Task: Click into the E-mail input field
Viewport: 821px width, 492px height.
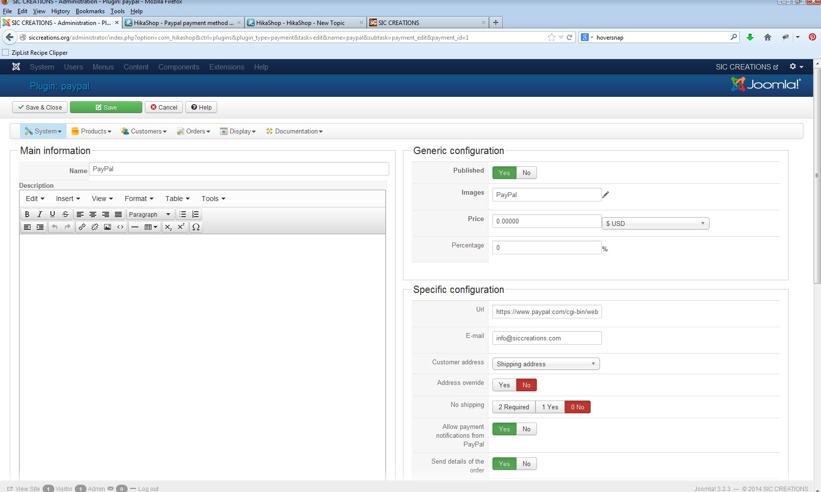Action: pos(547,338)
